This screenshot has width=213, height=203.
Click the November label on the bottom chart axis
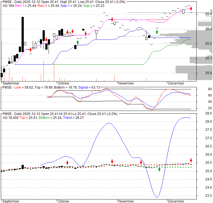click(x=126, y=201)
